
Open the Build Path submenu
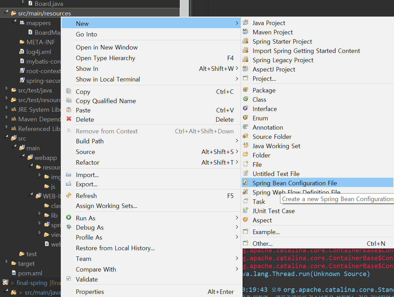pos(151,141)
